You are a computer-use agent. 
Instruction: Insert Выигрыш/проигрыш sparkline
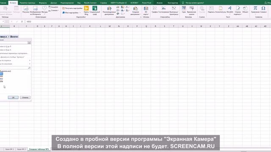tap(174, 11)
